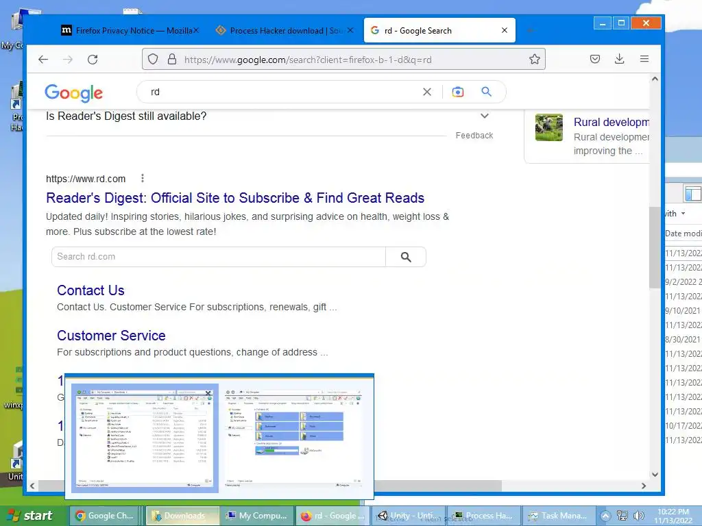Click the Google search magnifier button
Screen dimensions: 702x526
coord(487,92)
